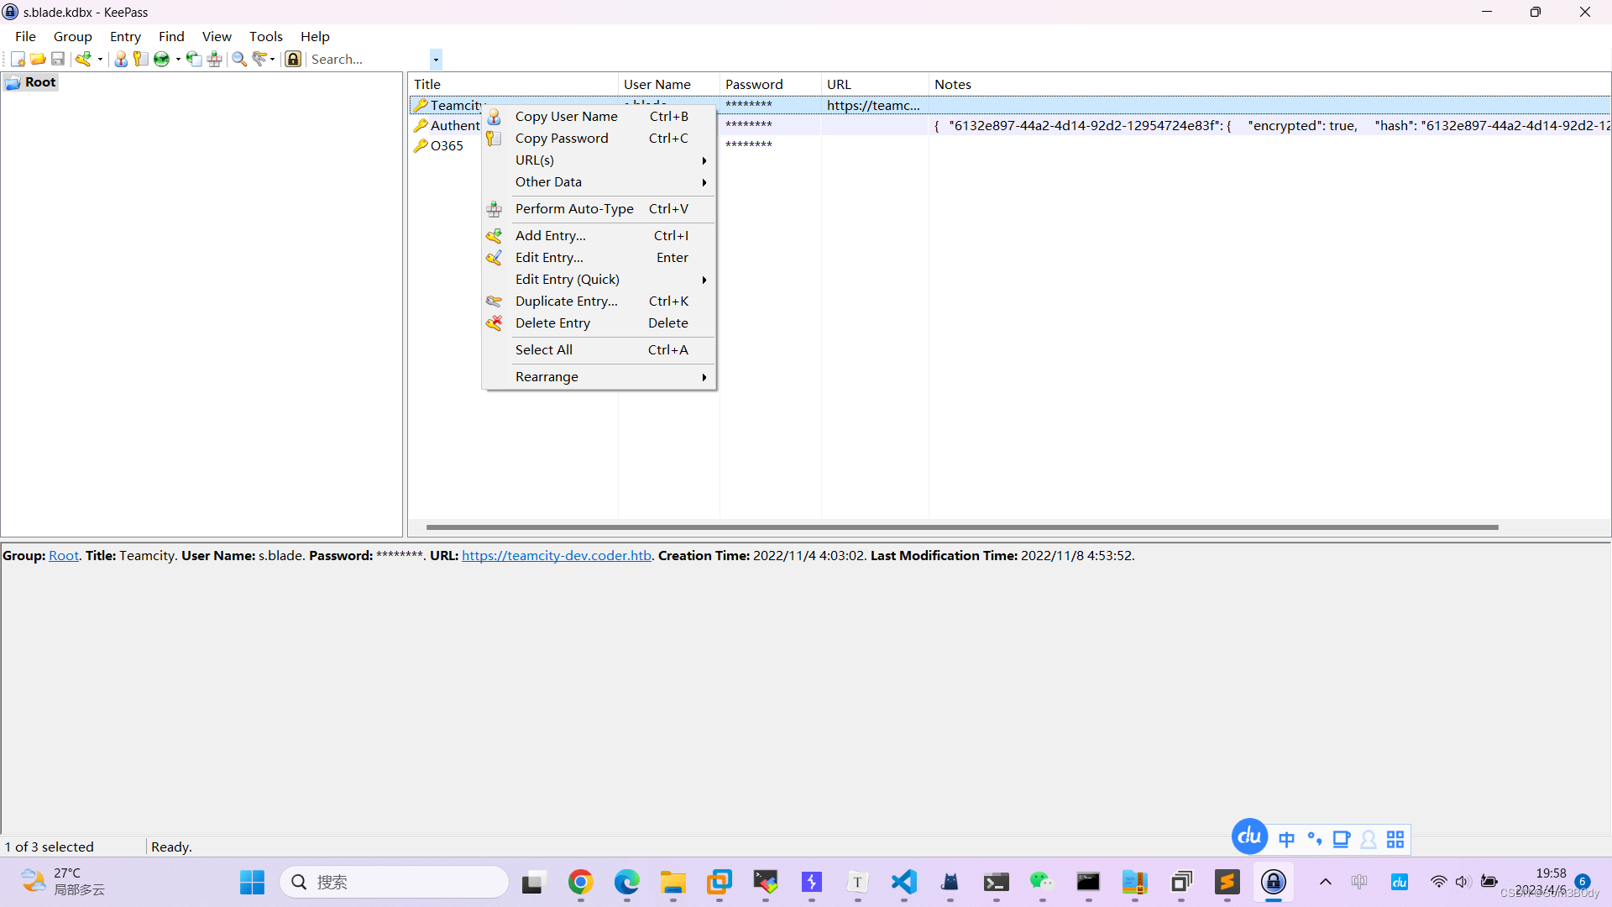Click the Root link in details pane

point(64,555)
